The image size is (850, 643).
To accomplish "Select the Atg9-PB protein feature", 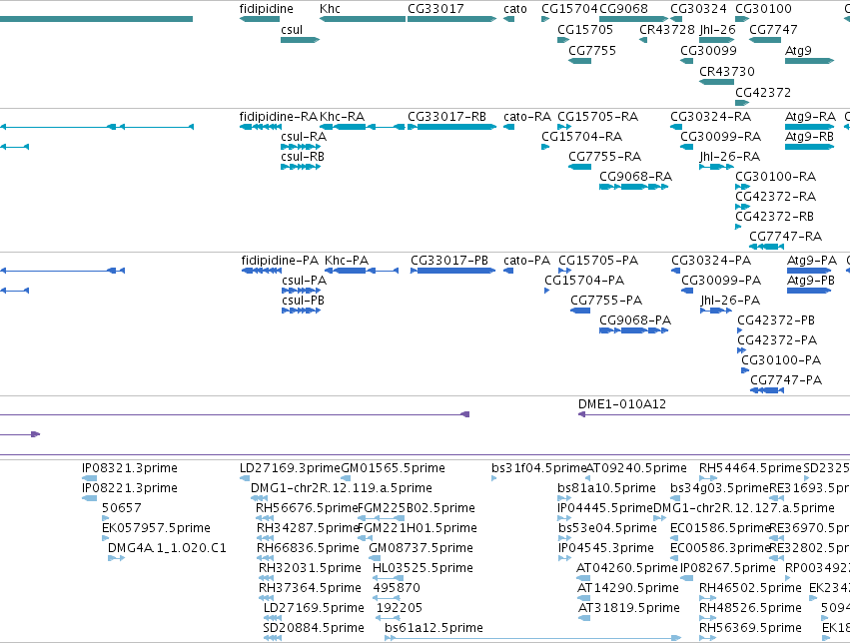I will pos(809,291).
